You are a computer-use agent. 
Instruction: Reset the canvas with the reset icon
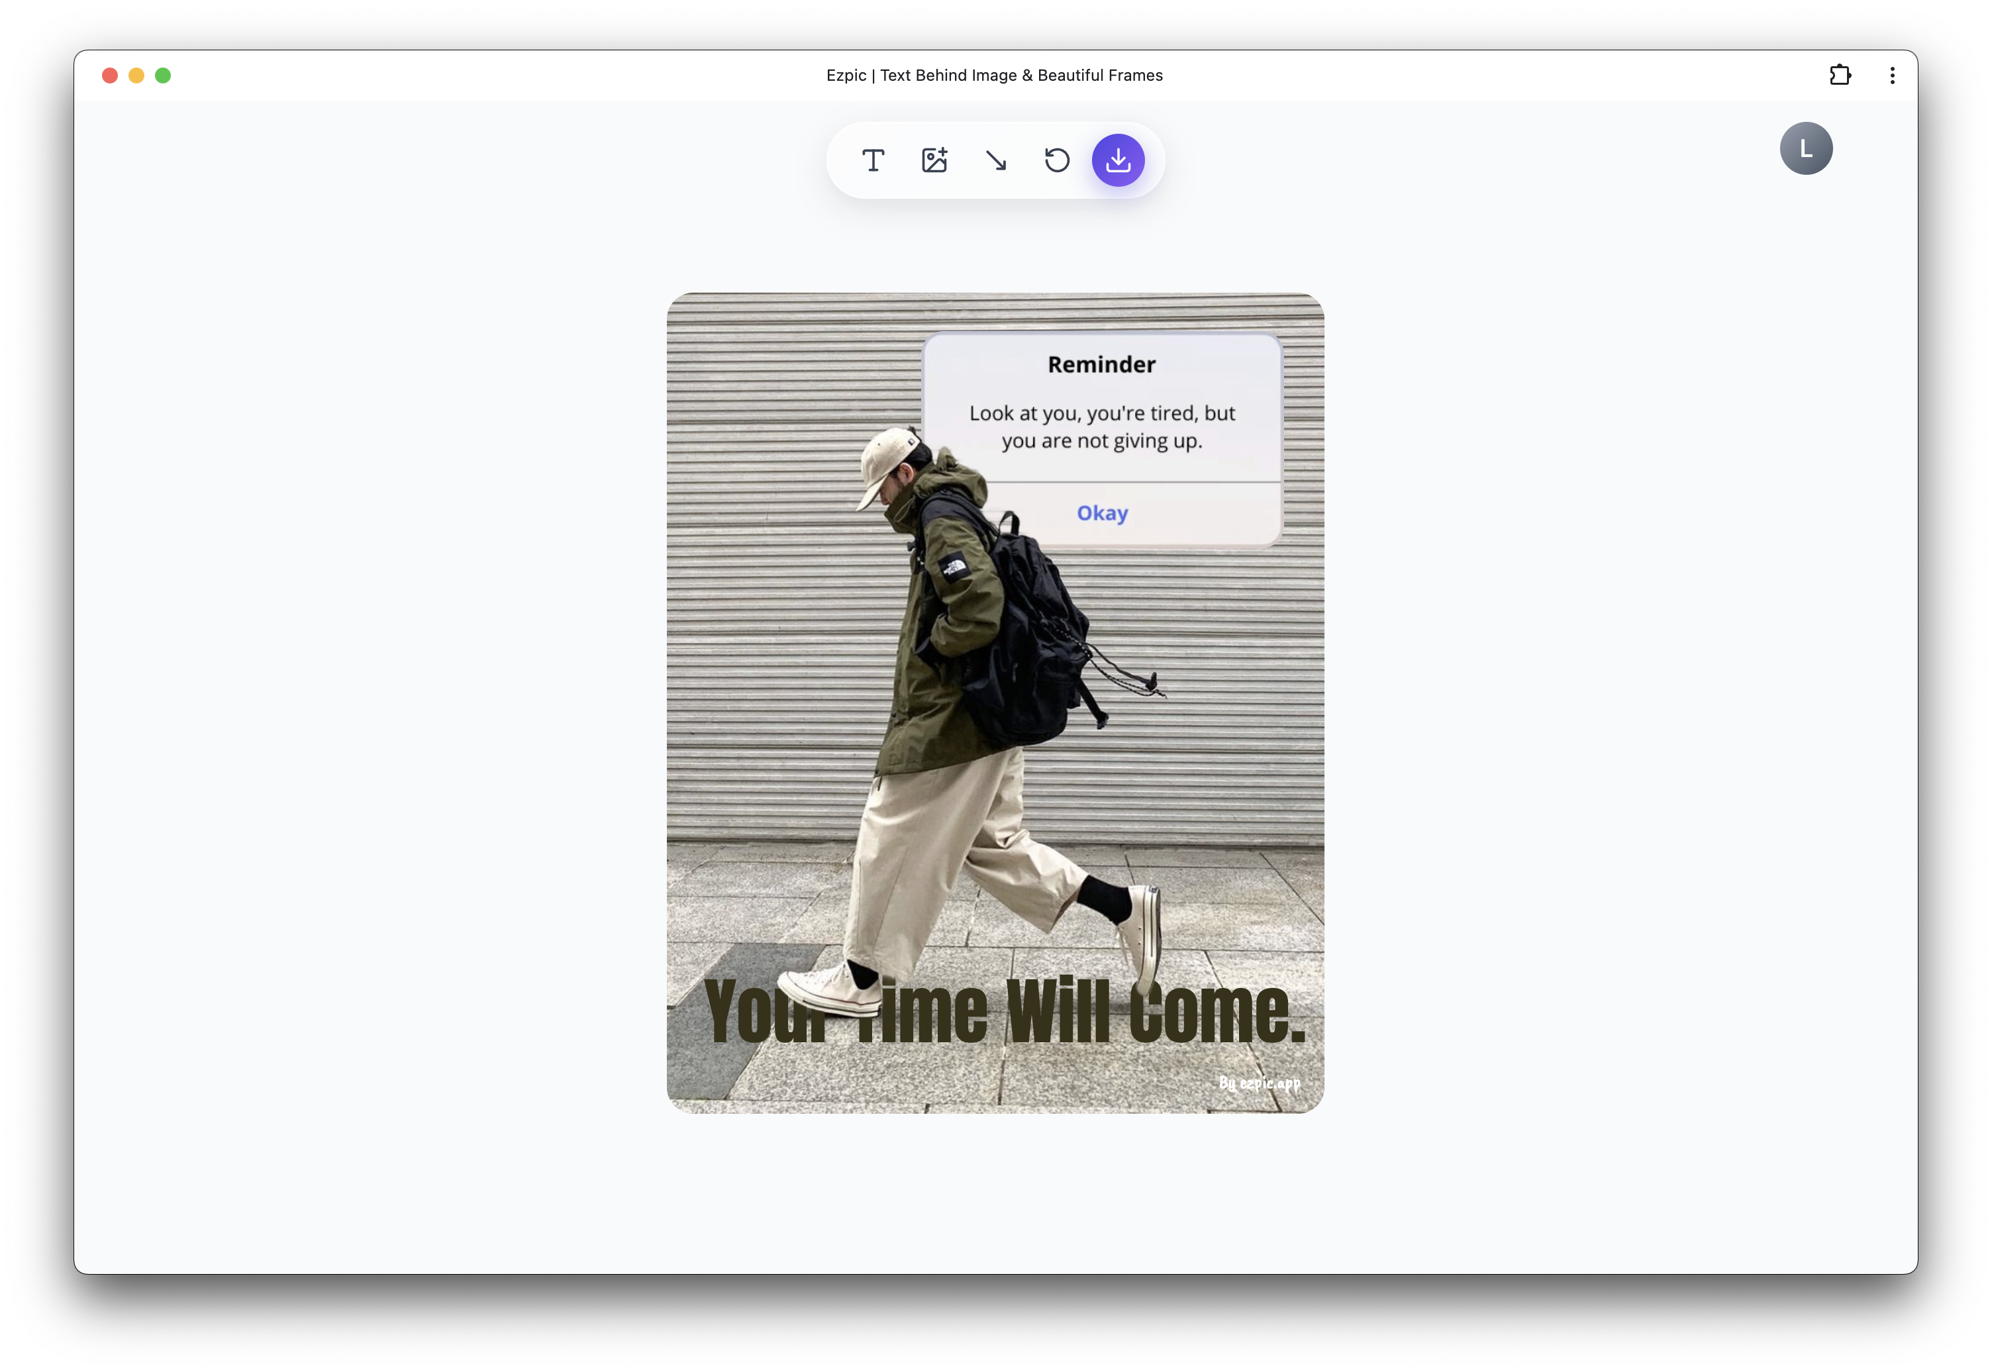point(1057,160)
